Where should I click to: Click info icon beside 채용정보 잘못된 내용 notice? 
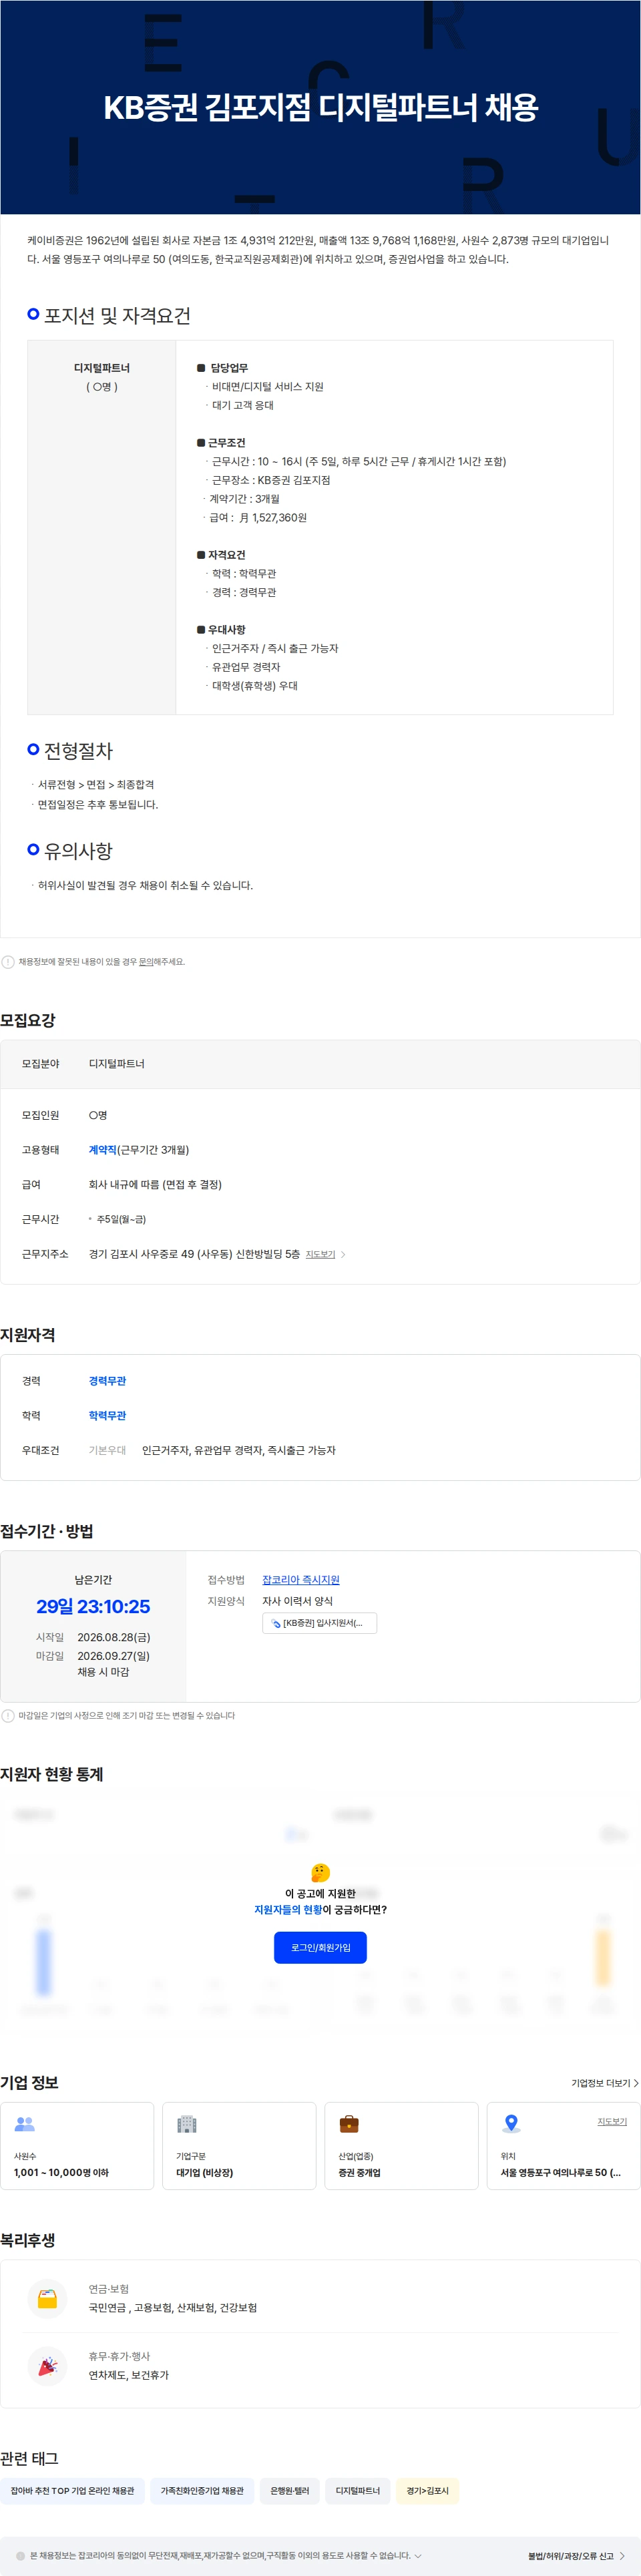8,962
